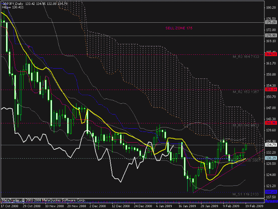
Task: Click the 16 Jan 2009 date label
Action: pyautogui.click(x=187, y=206)
